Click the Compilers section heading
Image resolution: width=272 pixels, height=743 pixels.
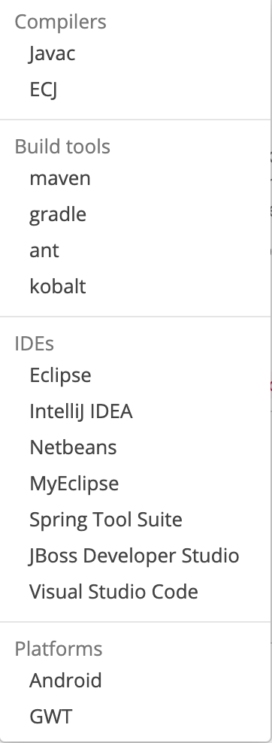click(x=61, y=21)
